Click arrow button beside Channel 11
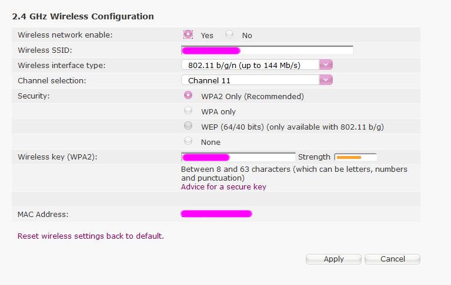The image size is (451, 285). 326,80
